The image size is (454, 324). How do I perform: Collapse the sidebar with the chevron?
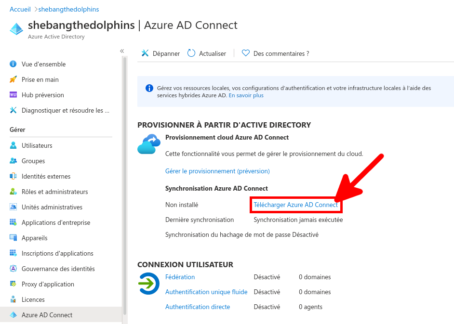point(122,51)
